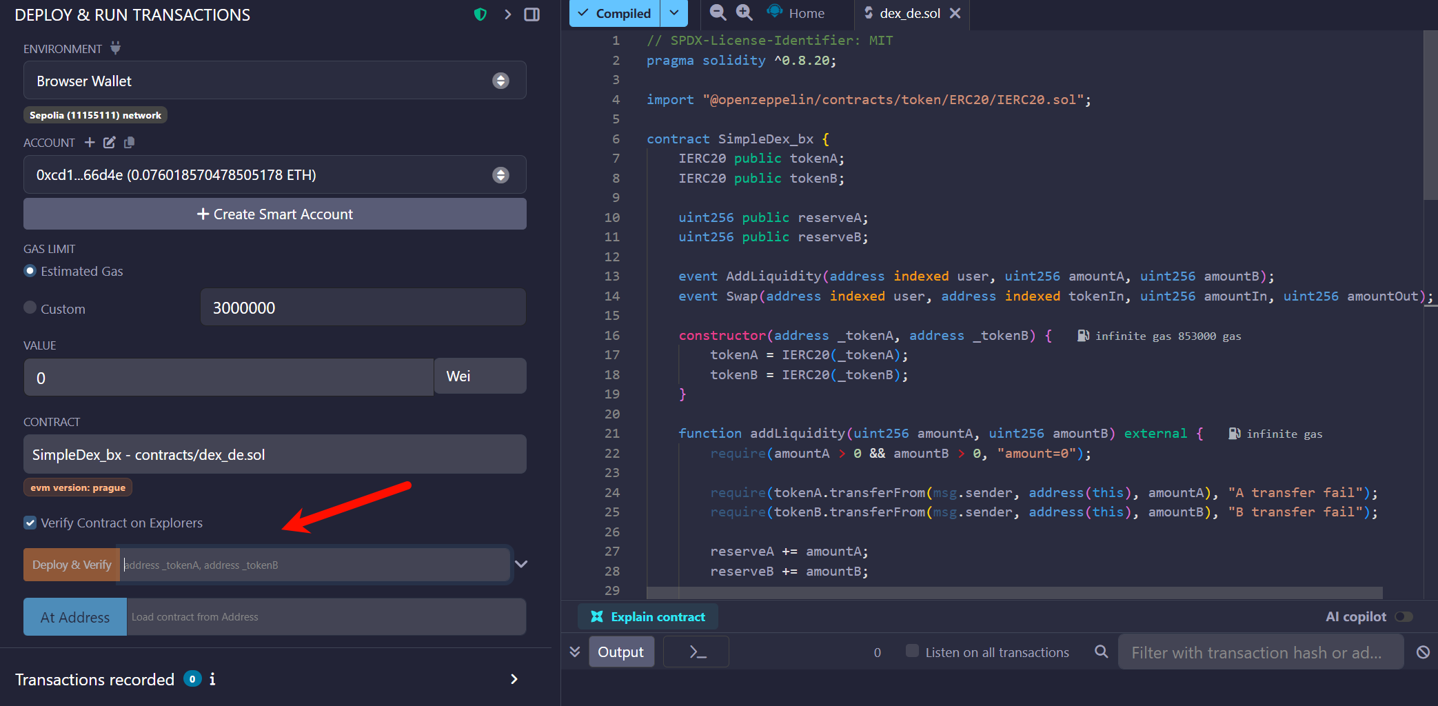
Task: Click the zoom out magnifier icon
Action: tap(718, 12)
